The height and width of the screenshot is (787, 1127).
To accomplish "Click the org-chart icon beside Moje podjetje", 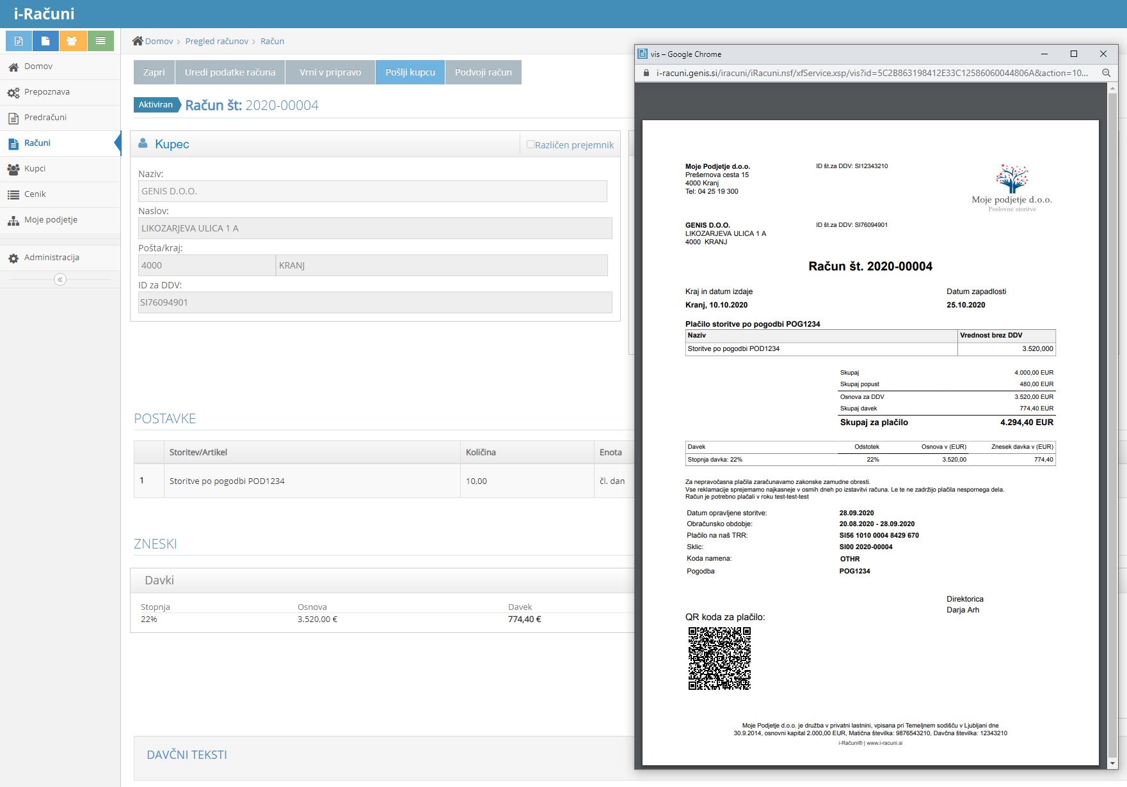I will [13, 221].
